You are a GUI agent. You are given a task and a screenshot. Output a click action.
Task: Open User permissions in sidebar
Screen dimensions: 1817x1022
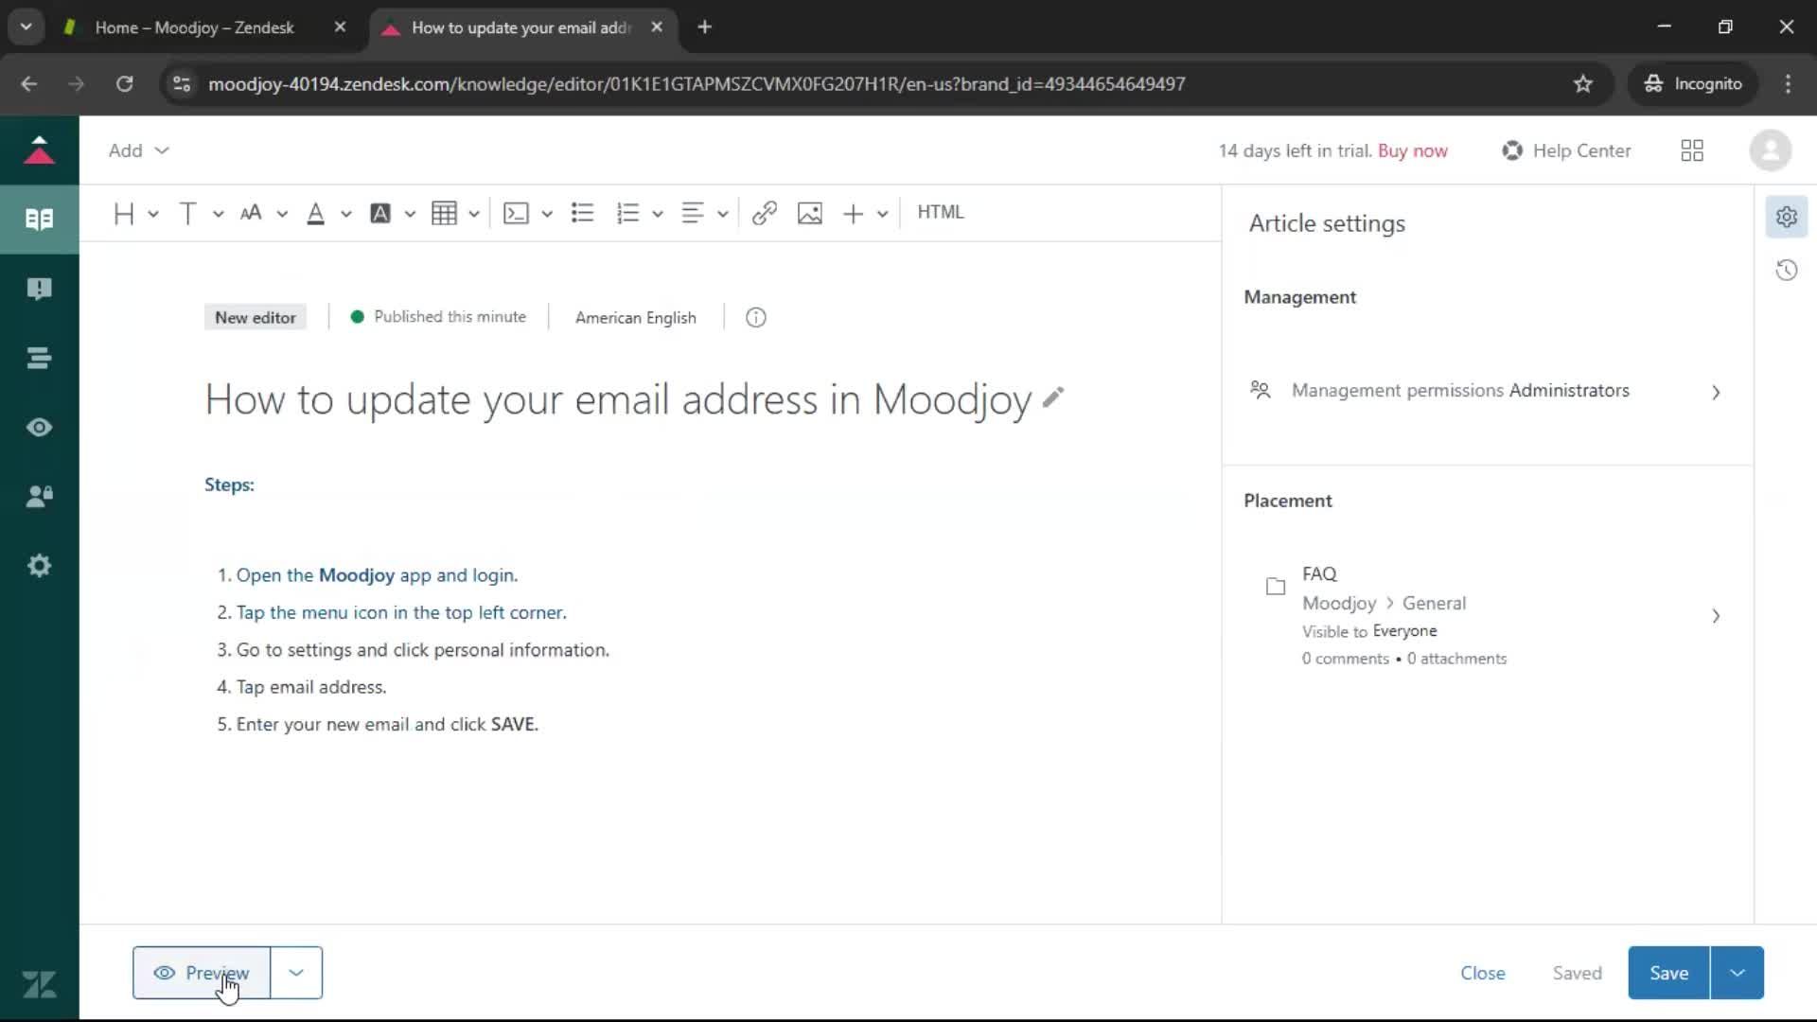tap(40, 496)
